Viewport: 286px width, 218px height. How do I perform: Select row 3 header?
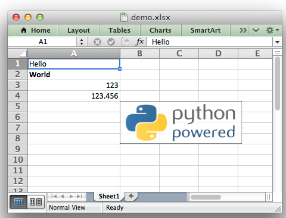click(18, 85)
